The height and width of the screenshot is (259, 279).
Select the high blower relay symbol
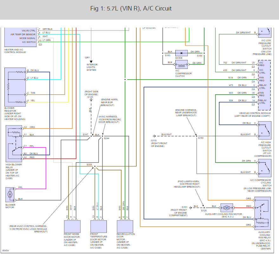click(14, 143)
